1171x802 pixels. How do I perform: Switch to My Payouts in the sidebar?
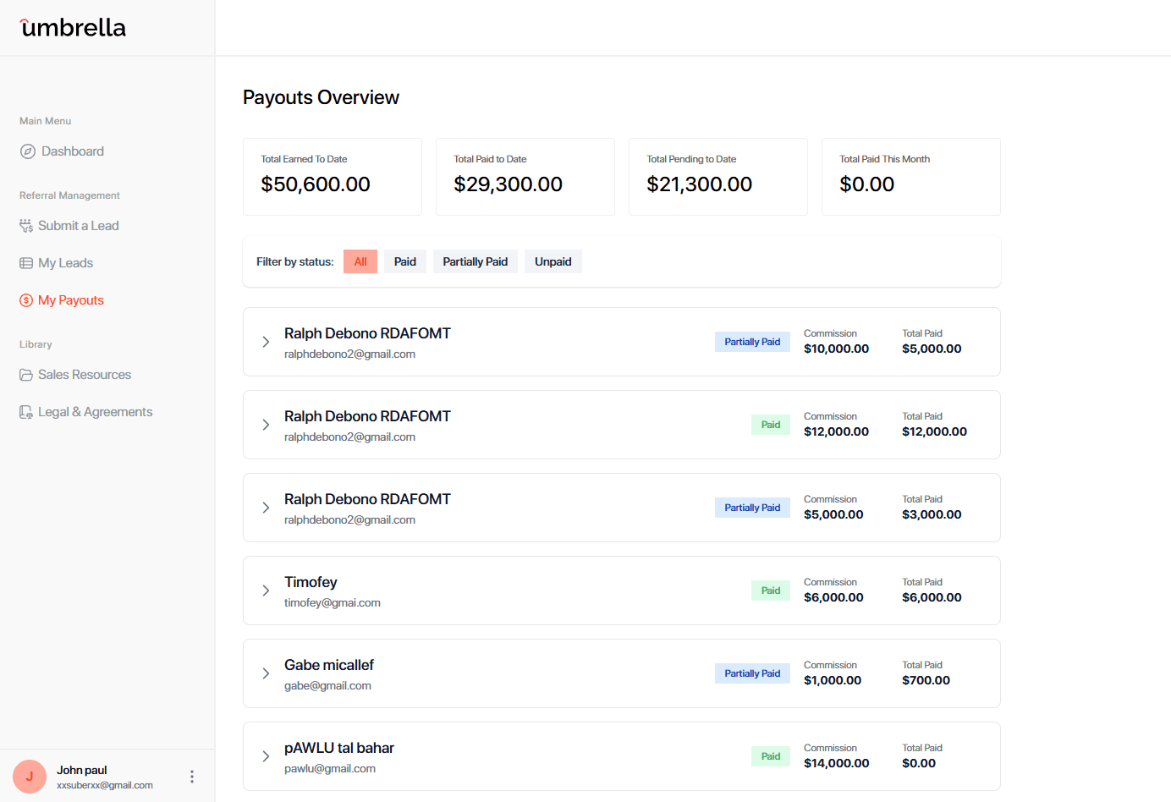(x=71, y=299)
